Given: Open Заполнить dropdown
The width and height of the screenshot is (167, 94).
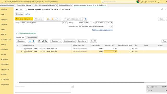Looking at the screenshot, I should (56, 41).
